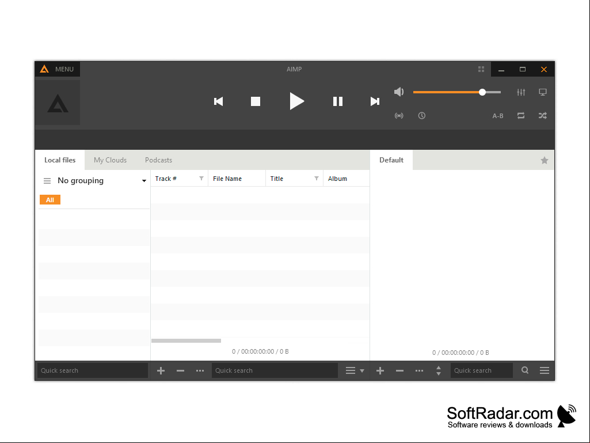Open library more options ellipsis icon
Image resolution: width=590 pixels, height=443 pixels.
(x=200, y=370)
